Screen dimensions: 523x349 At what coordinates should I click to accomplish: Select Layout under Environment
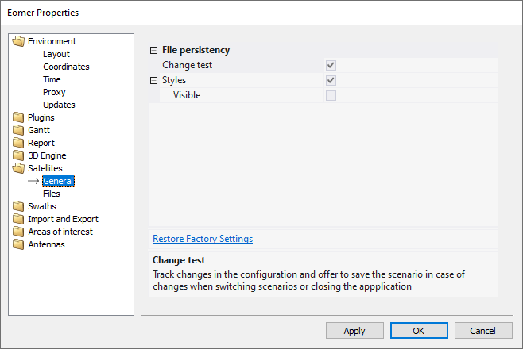56,54
